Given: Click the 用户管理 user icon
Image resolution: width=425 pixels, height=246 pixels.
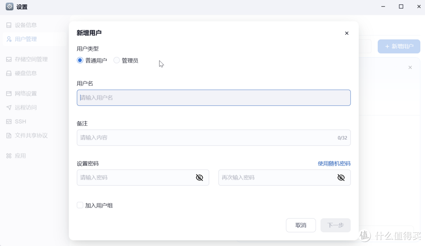Looking at the screenshot, I should [9, 39].
